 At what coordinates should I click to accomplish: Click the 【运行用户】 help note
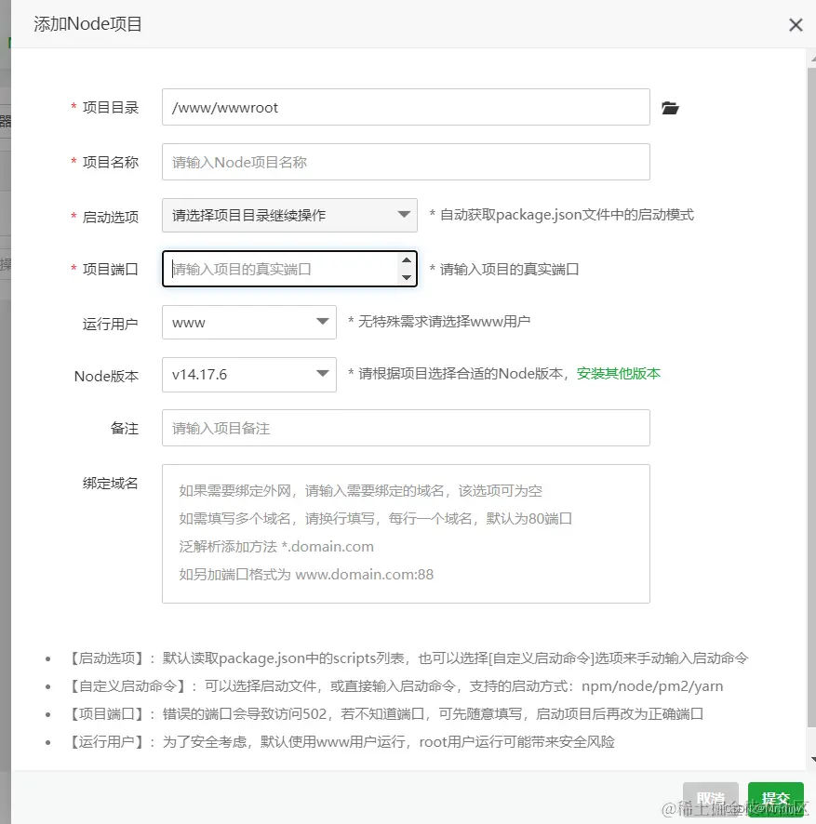[341, 741]
